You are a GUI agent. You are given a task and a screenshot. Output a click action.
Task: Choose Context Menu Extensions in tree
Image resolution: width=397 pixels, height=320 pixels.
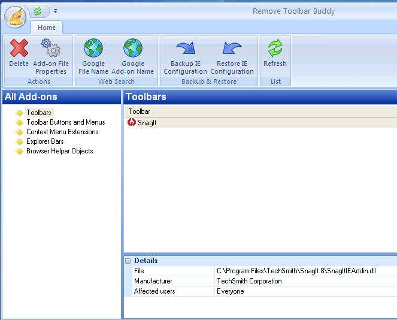point(62,132)
